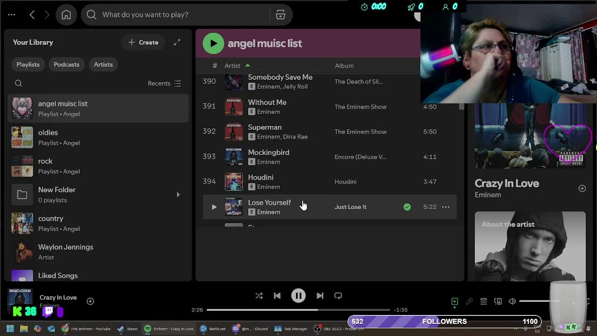Switch to the Steam taskbar window
The width and height of the screenshot is (597, 336).
127,329
